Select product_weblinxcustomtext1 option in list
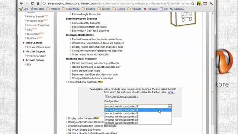The height and width of the screenshot is (134, 238). point(138,110)
